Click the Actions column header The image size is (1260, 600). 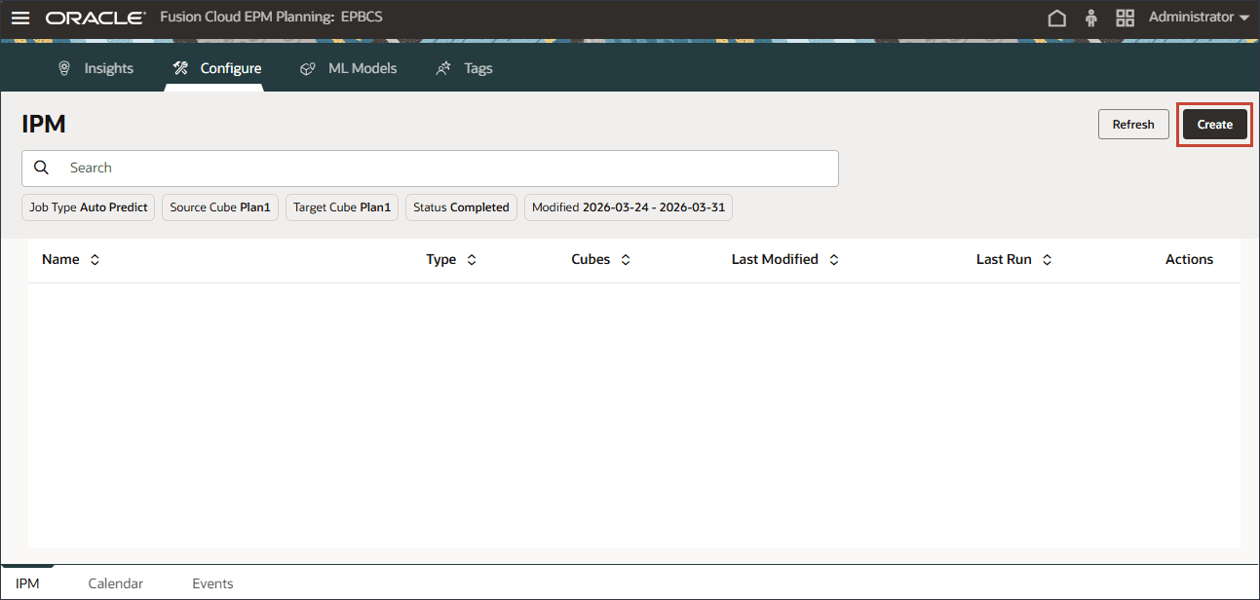point(1189,259)
